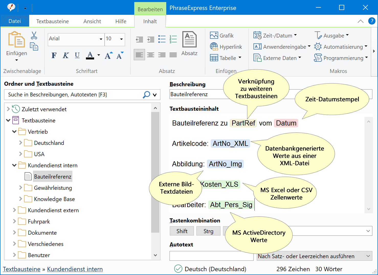The image size is (378, 275).
Task: Click Bearbeiten contextual tab
Action: [x=150, y=9]
